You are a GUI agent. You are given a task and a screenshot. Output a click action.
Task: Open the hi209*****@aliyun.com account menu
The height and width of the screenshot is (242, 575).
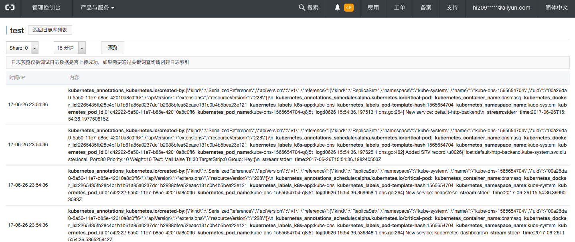point(501,8)
